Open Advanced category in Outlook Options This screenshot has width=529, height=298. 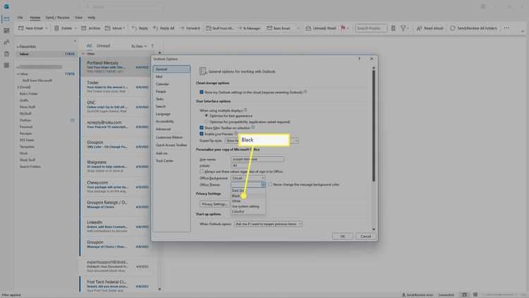pyautogui.click(x=171, y=129)
